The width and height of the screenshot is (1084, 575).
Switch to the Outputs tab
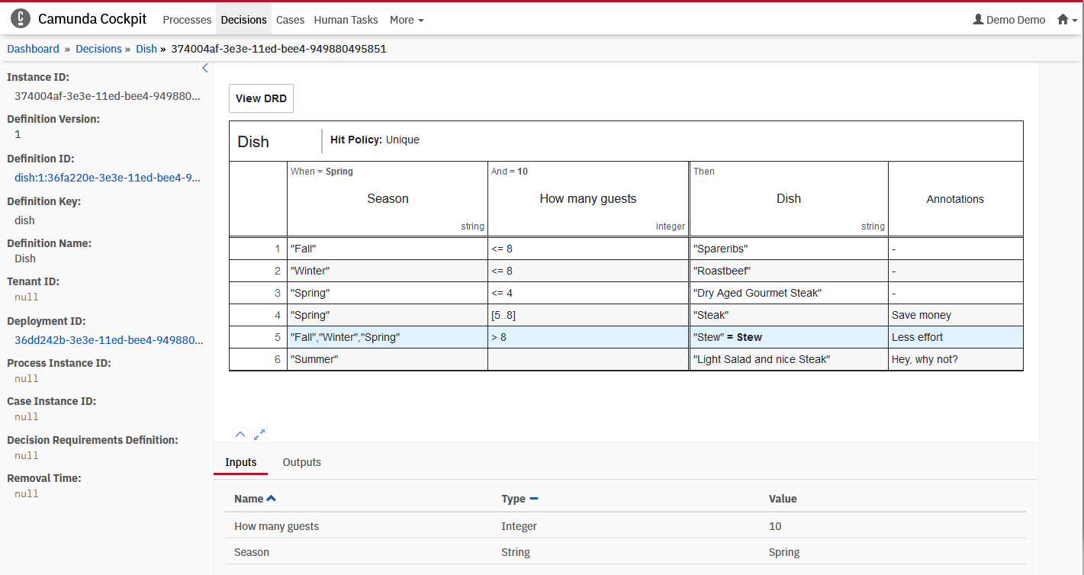tap(301, 462)
